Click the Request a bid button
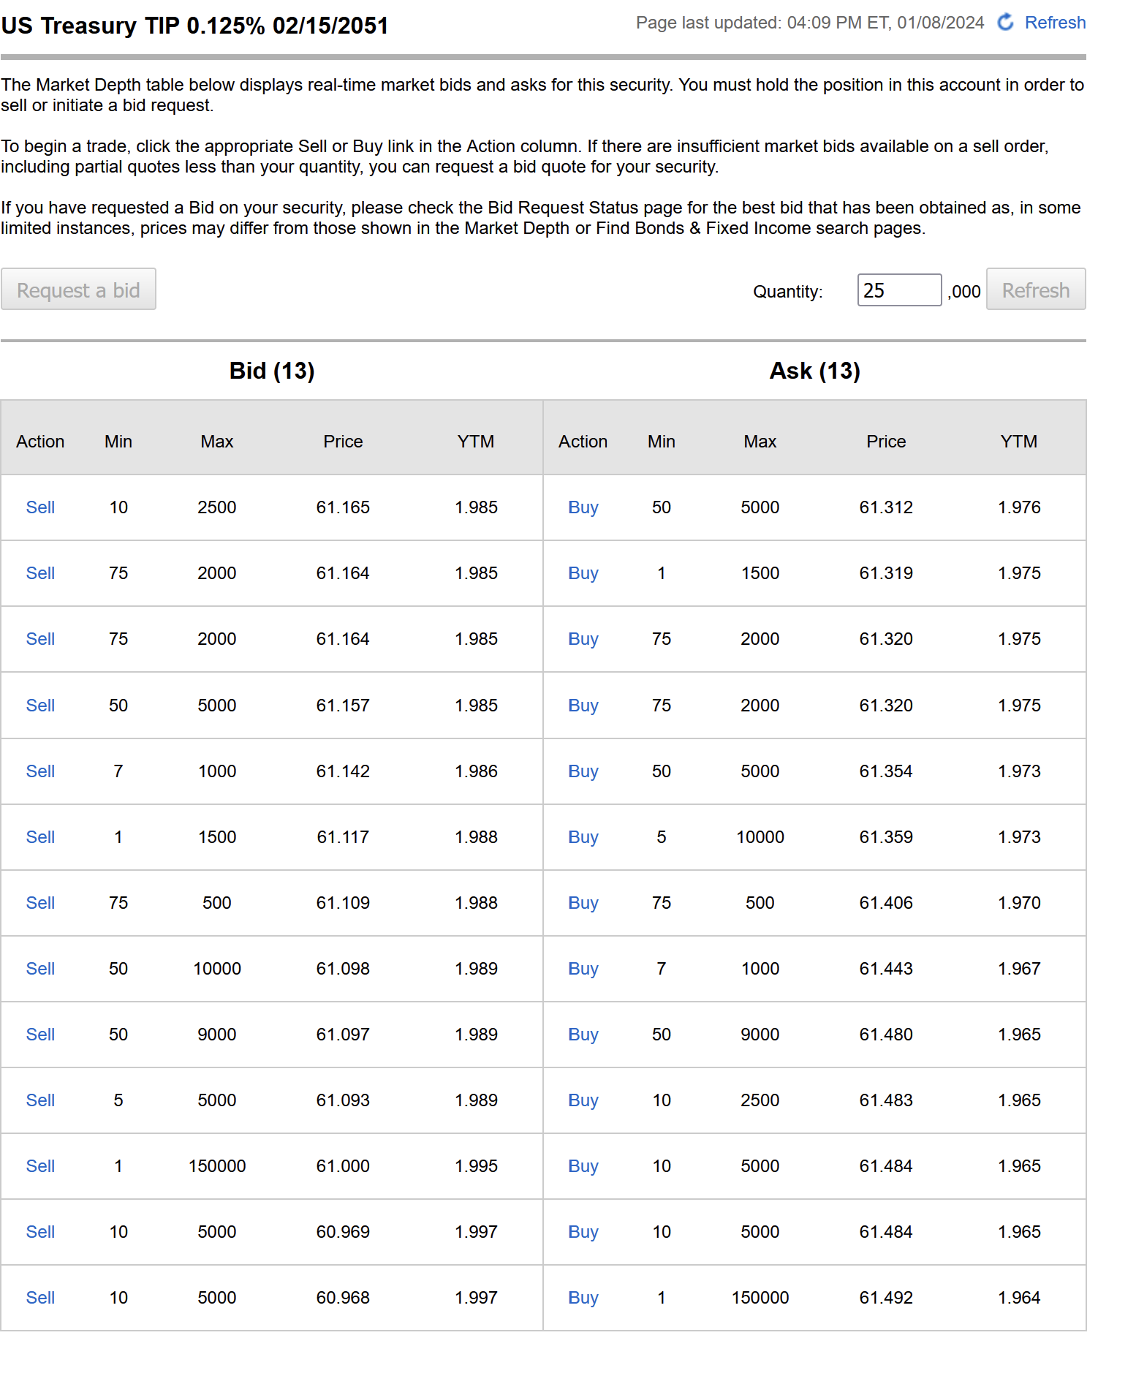This screenshot has width=1136, height=1376. [78, 290]
